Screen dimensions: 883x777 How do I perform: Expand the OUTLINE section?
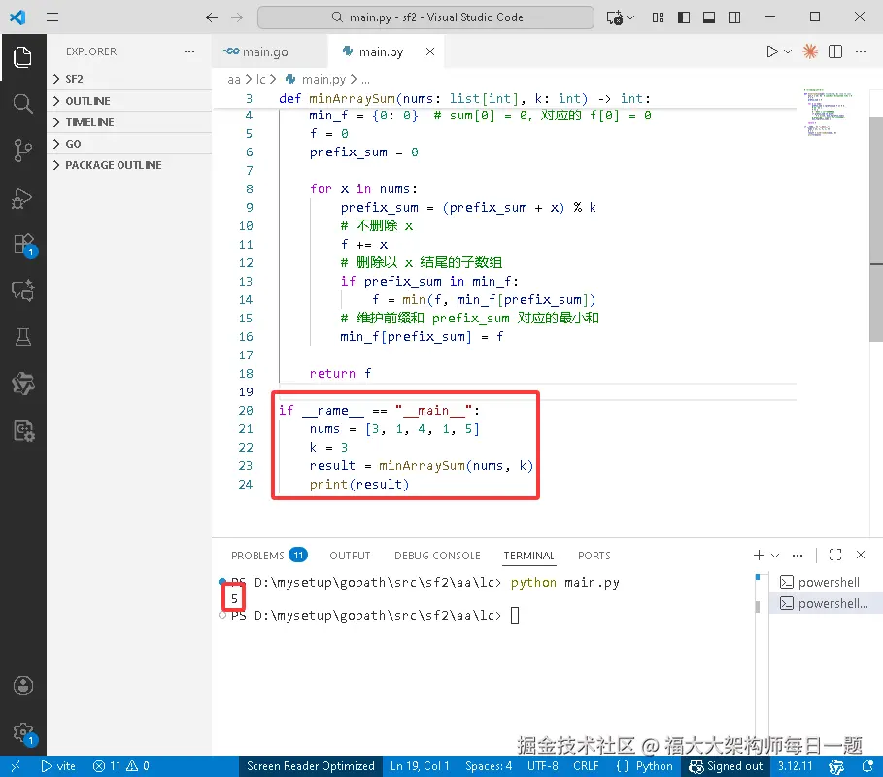pos(129,101)
